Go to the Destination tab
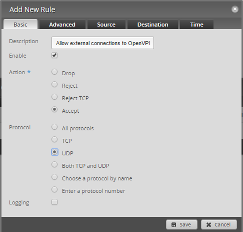 (x=152, y=25)
